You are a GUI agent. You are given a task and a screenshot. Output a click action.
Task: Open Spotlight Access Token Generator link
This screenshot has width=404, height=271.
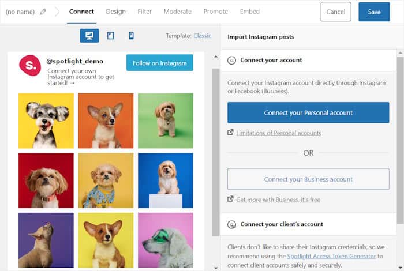pyautogui.click(x=331, y=257)
